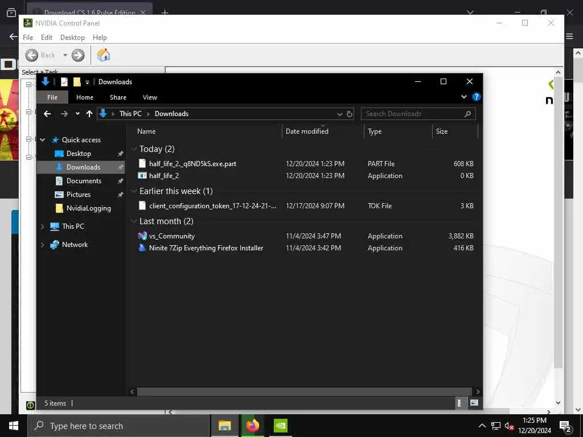Click vs_Community file icon
Image resolution: width=583 pixels, height=437 pixels.
(142, 236)
